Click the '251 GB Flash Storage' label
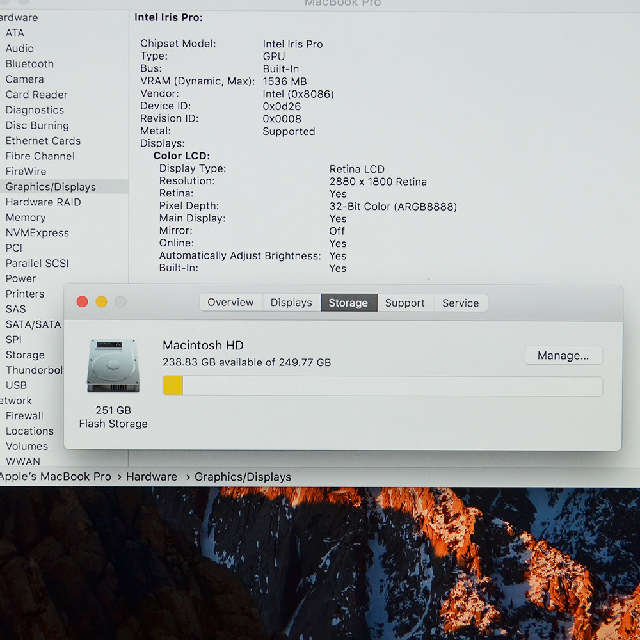This screenshot has width=640, height=640. pyautogui.click(x=113, y=417)
